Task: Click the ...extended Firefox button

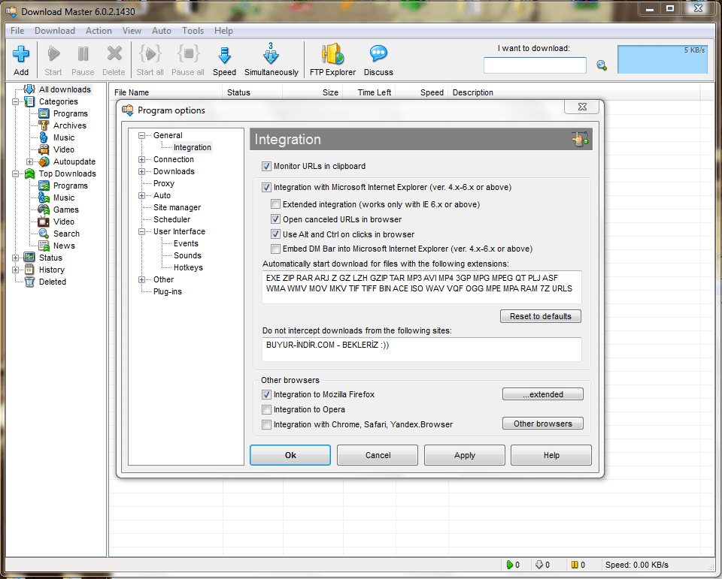Action: tap(543, 394)
